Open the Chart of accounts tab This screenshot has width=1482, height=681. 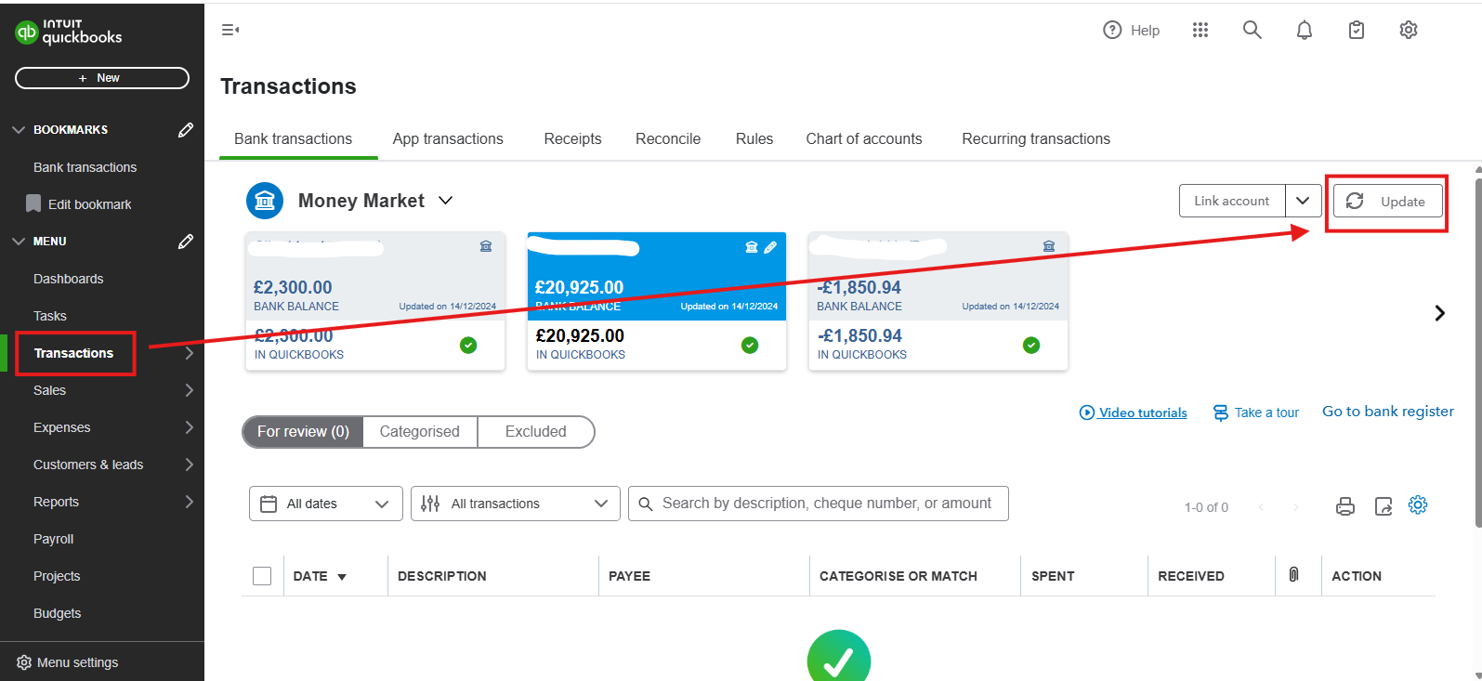[864, 138]
